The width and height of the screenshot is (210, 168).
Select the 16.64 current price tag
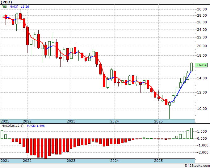tap(202, 65)
